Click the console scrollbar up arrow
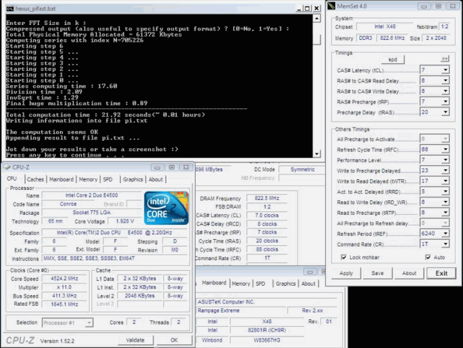Screen dimensions: 463x348 click(x=317, y=19)
